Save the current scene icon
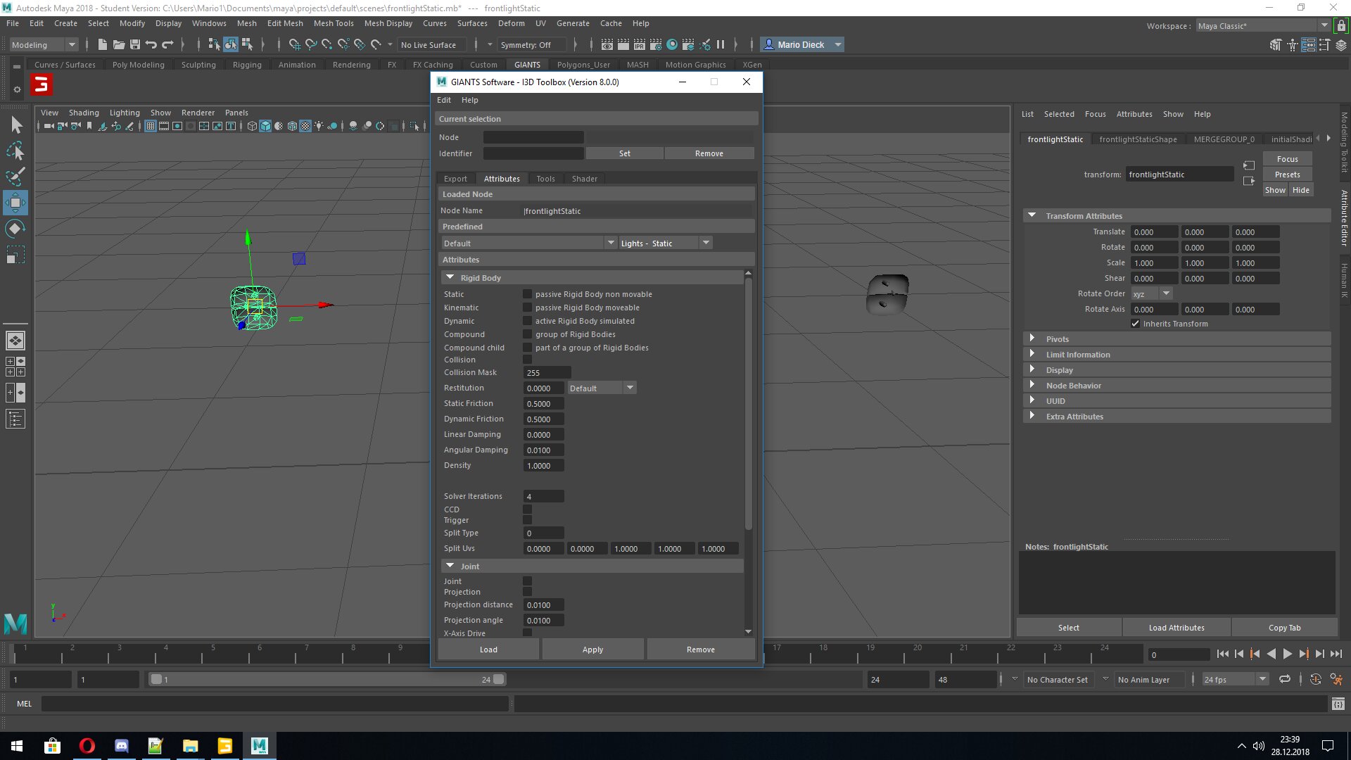This screenshot has height=760, width=1351. (x=135, y=44)
